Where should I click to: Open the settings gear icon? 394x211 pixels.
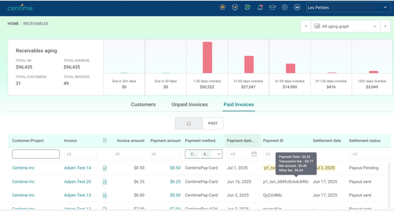pos(285,8)
